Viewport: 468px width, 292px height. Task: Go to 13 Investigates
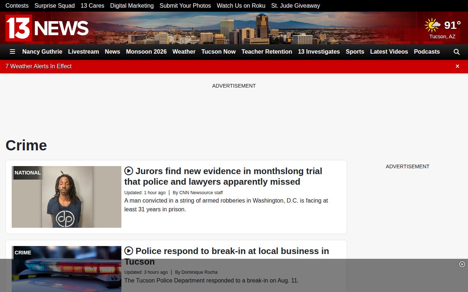coord(319,52)
